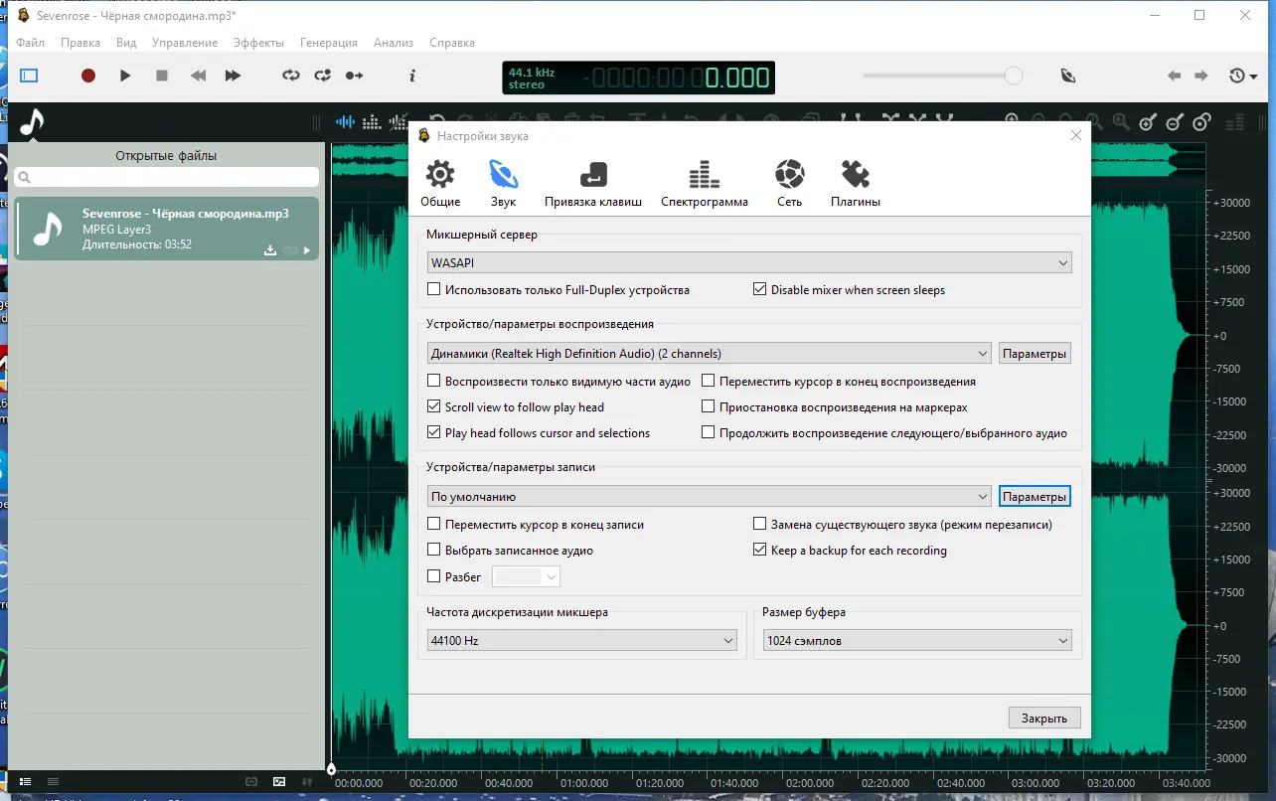Click the save/download icon on the file entry
The width and height of the screenshot is (1276, 801).
click(x=270, y=250)
